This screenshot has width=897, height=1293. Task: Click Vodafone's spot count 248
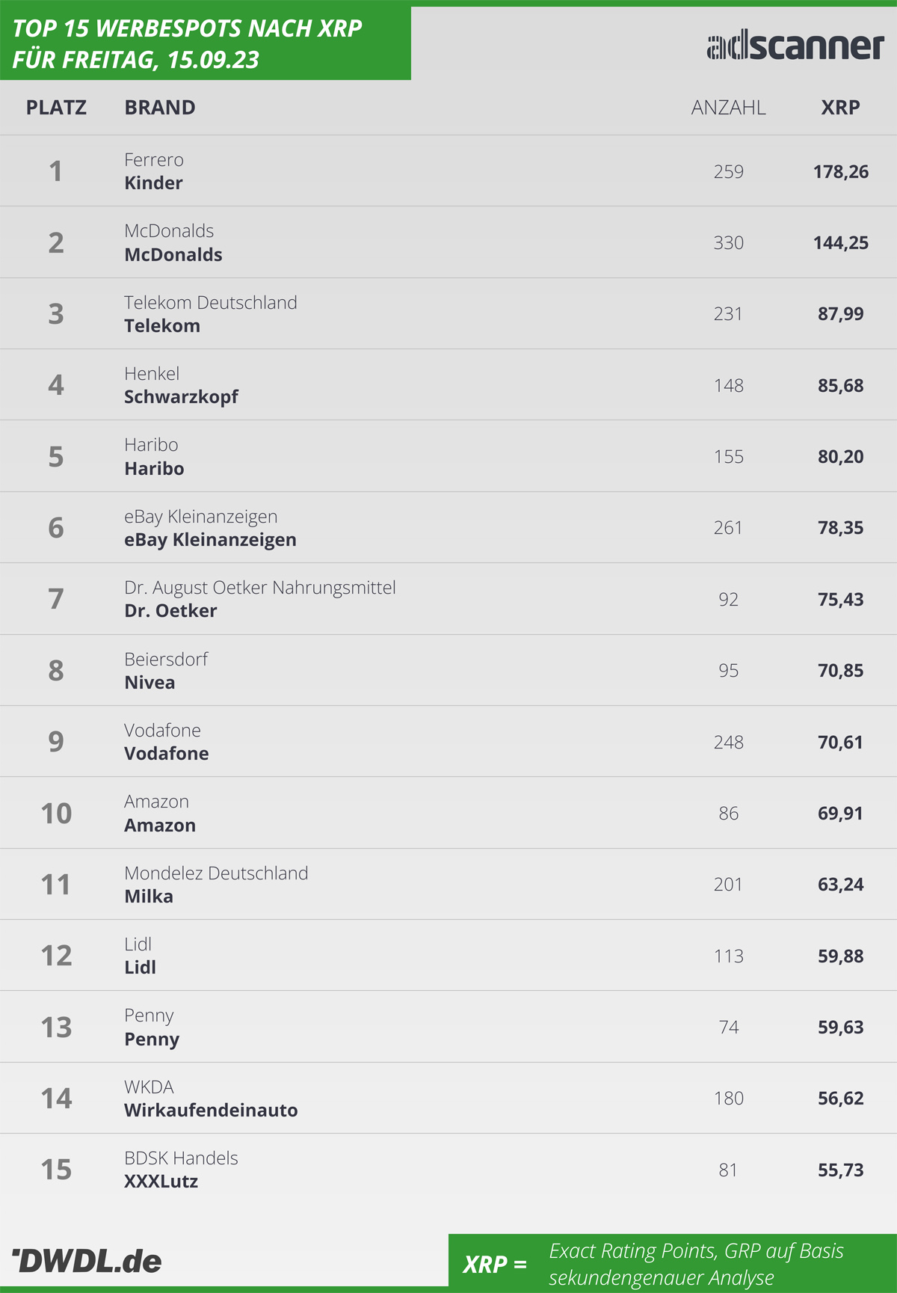pos(728,742)
